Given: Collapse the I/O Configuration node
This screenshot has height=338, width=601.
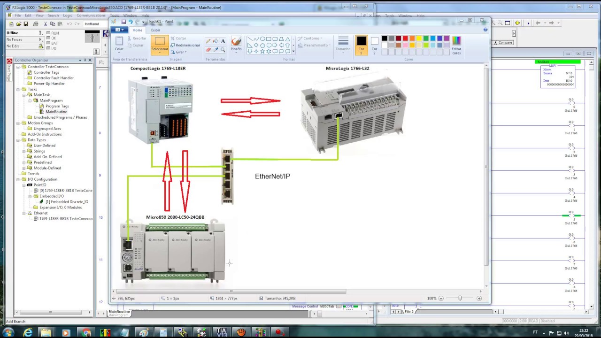Looking at the screenshot, I should (x=18, y=179).
